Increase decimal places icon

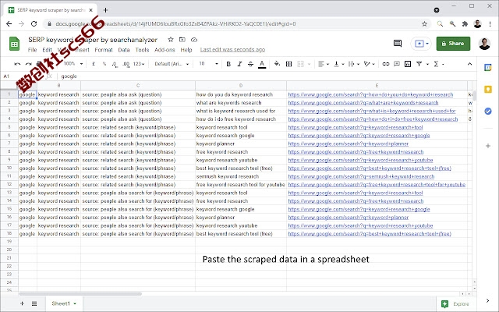coord(126,64)
